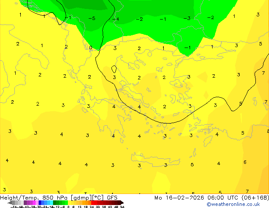Click the yellow legend swatch above 0
269x208 pixels.
click(69, 202)
